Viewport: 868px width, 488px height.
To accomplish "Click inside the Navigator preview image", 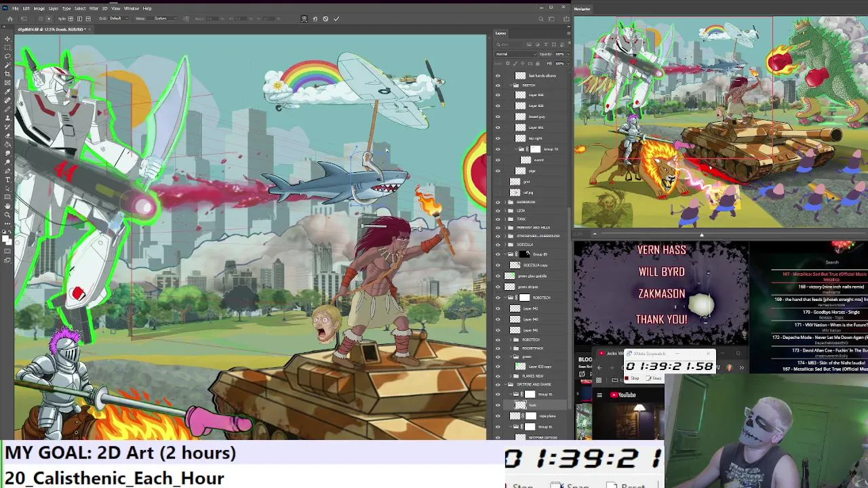I will tap(720, 122).
